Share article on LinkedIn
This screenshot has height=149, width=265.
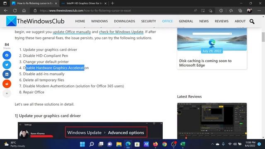coord(7,74)
